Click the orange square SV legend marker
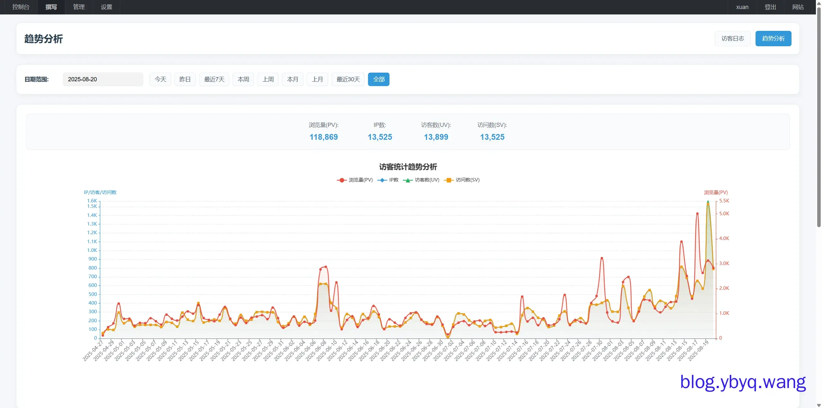 [x=449, y=180]
